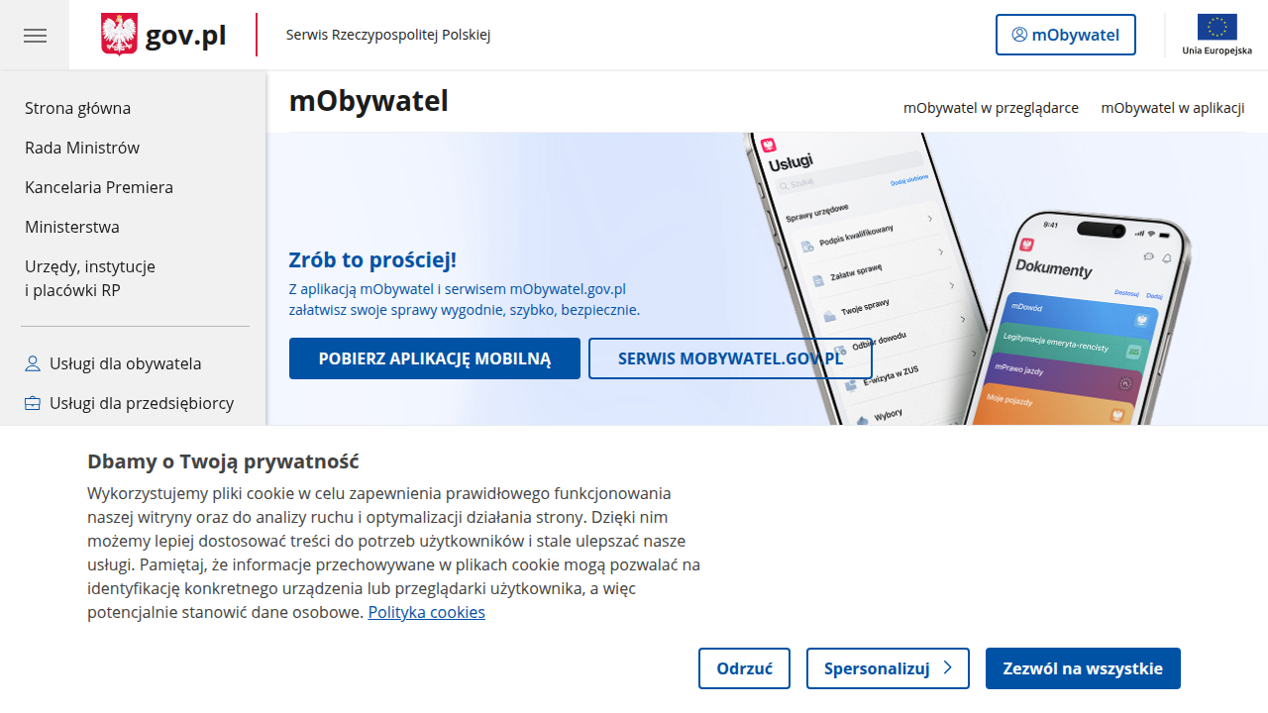Open Usługi dla obywatela link
Screen dimensions: 1268x713
[x=125, y=363]
